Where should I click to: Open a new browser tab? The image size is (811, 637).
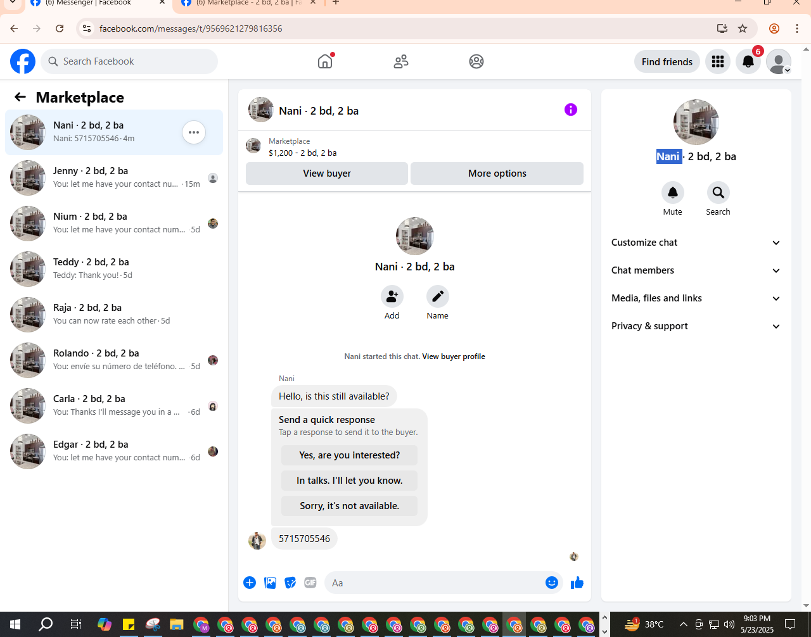(x=336, y=3)
